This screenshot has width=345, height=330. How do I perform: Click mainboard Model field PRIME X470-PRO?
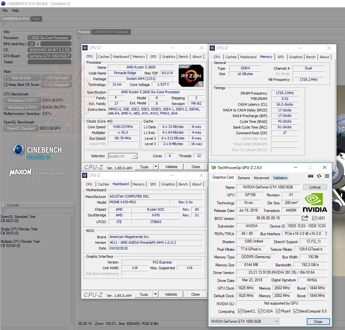pyautogui.click(x=139, y=202)
